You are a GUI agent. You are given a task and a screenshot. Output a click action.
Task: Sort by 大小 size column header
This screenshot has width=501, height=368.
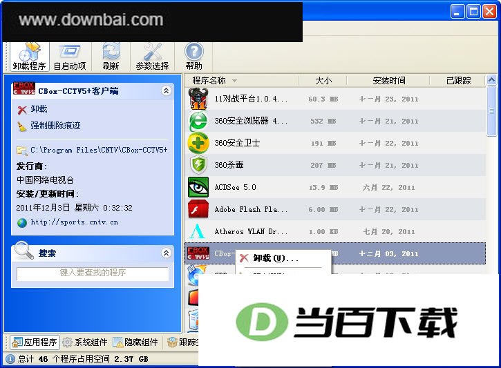coord(323,80)
